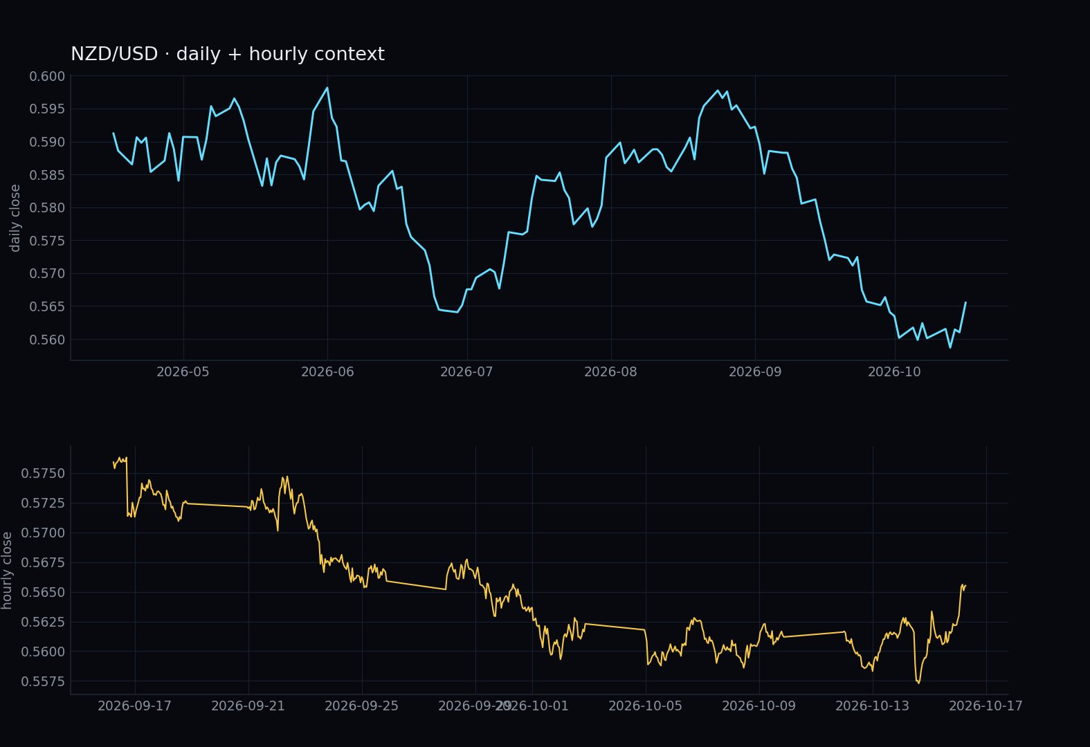
Task: Select the 2026-08 date label
Action: coord(610,372)
